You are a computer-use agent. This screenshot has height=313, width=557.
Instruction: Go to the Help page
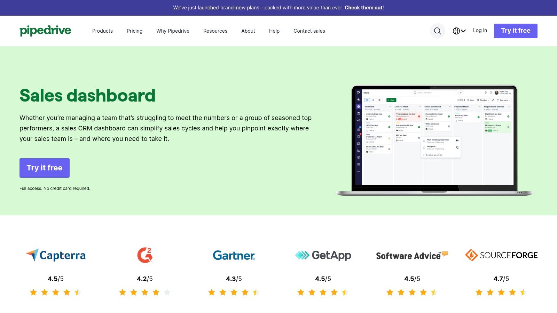[x=274, y=31]
